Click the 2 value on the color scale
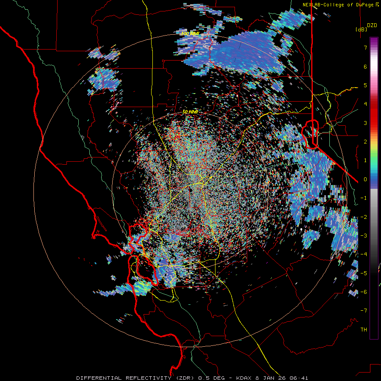The image size is (381, 381). pyautogui.click(x=365, y=142)
